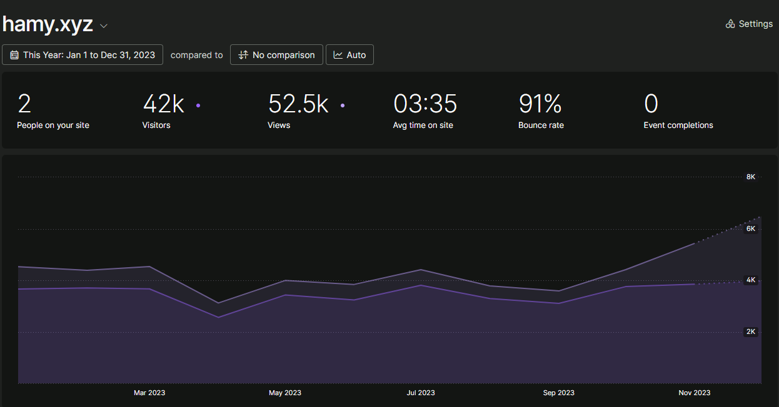Click the Event completions counter
779x407 pixels.
pyautogui.click(x=678, y=111)
